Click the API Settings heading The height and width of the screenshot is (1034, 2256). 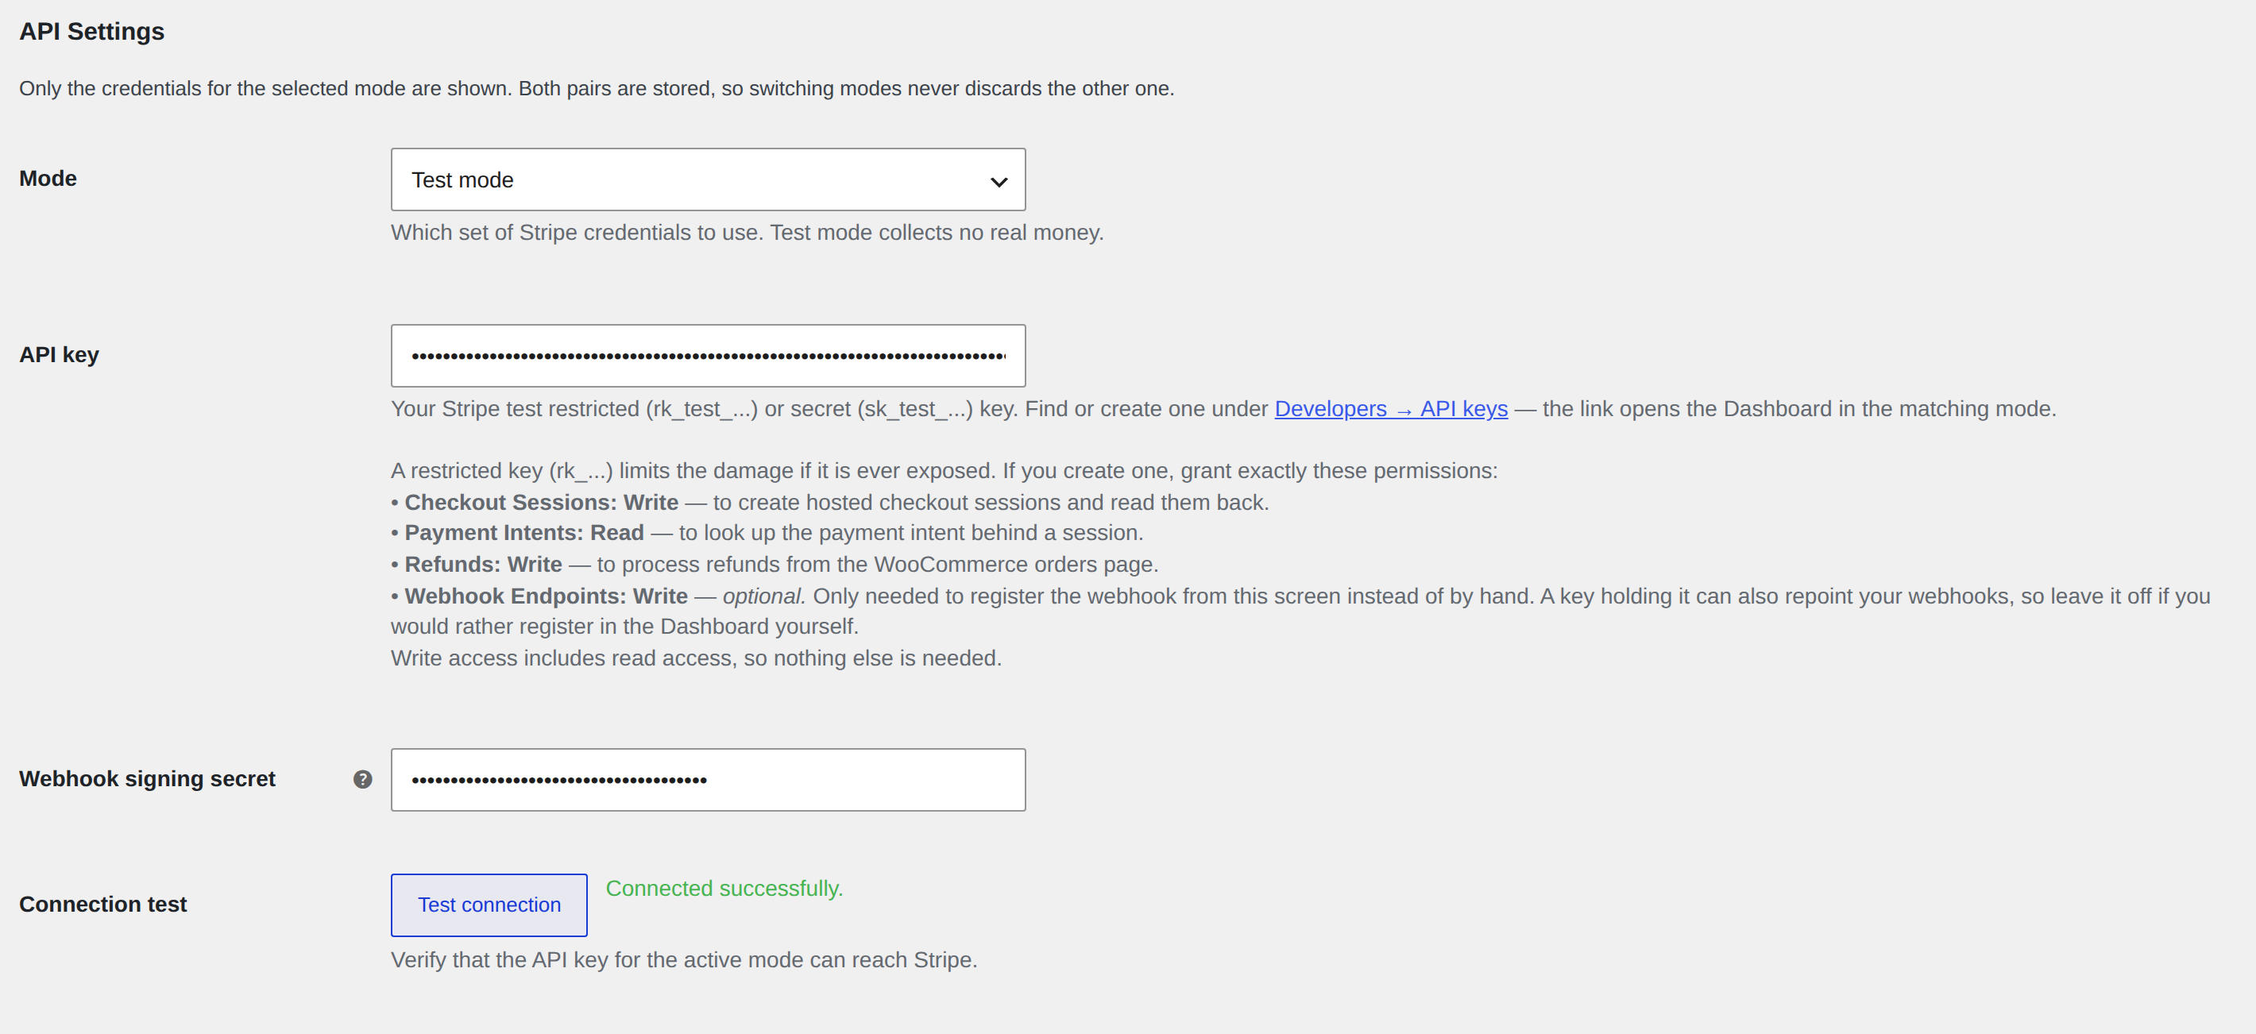[92, 32]
